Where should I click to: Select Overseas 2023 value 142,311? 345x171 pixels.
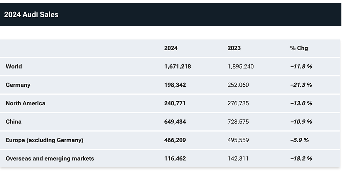(x=238, y=159)
